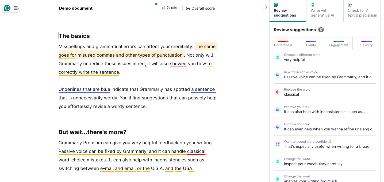Open 'That's especially useful' confidence suggestion
The width and height of the screenshot is (384, 182).
coord(325,144)
